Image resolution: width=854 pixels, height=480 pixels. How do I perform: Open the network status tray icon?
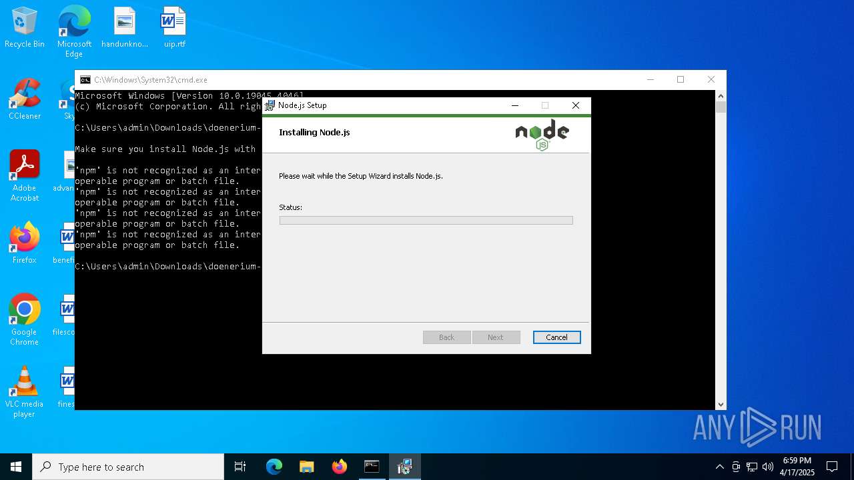[x=752, y=467]
